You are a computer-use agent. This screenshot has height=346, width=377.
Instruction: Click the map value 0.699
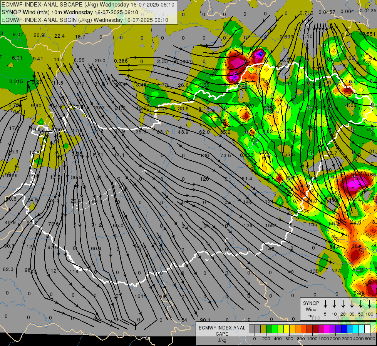(x=287, y=37)
